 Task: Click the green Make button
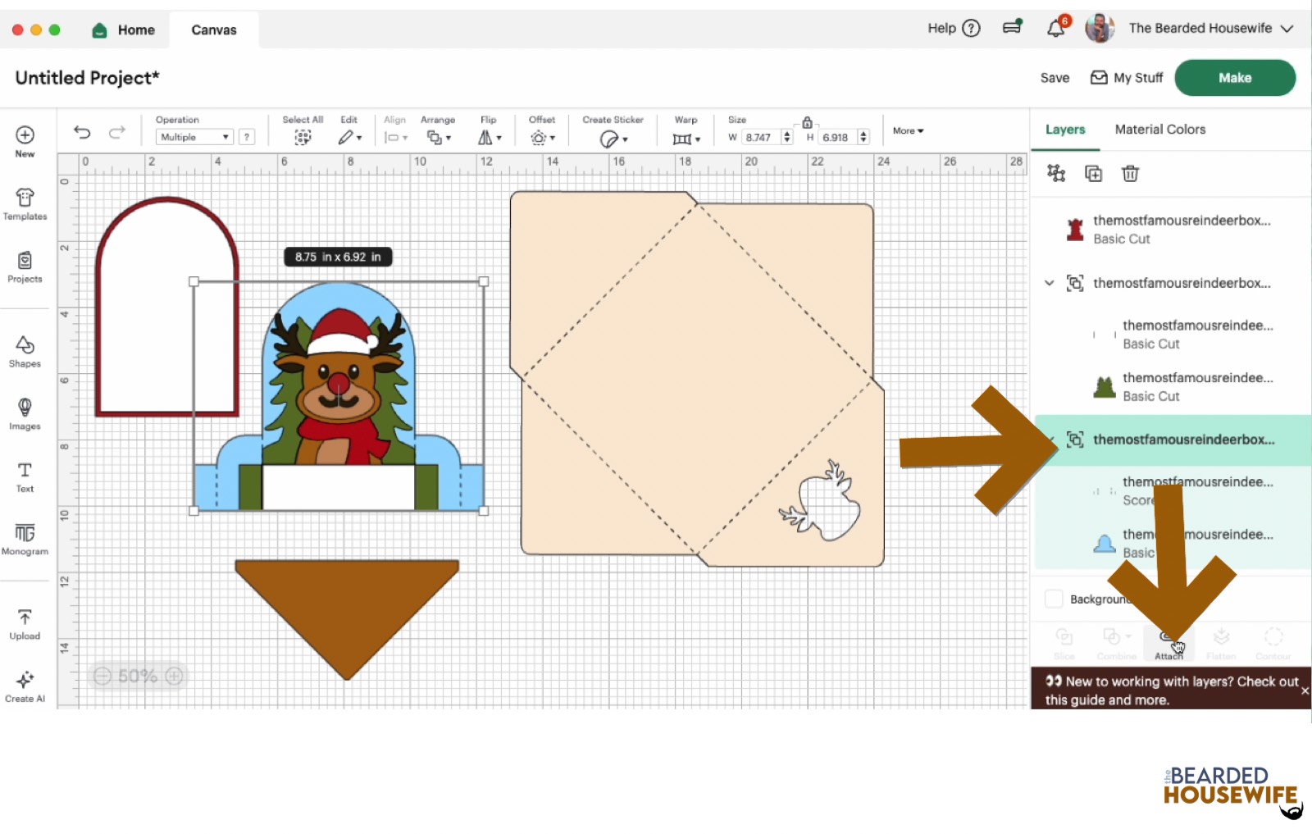click(1234, 78)
